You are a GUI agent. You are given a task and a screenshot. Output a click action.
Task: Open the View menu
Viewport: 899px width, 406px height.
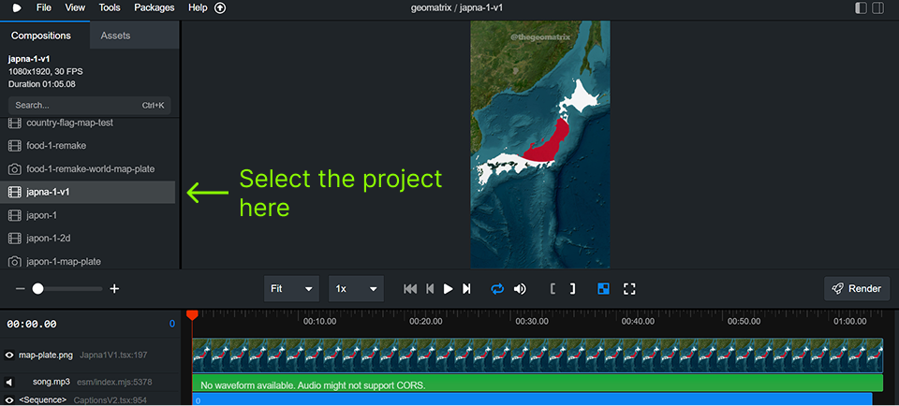click(75, 8)
